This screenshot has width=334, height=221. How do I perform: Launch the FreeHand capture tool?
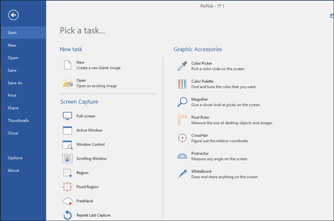coord(67,202)
